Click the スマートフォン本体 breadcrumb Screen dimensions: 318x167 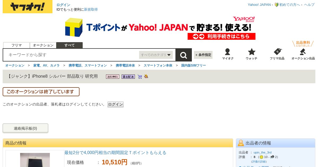(158, 65)
